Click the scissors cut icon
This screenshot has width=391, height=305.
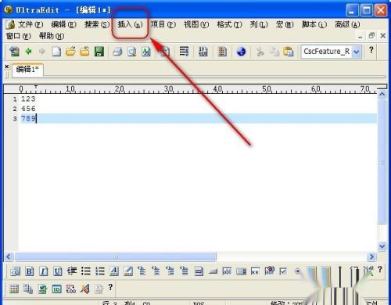point(260,52)
